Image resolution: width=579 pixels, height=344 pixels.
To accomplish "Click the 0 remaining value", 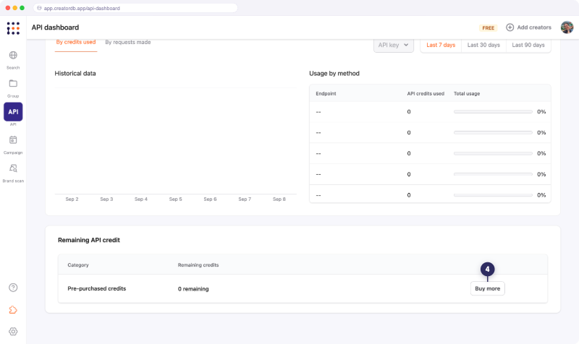I will (x=193, y=289).
